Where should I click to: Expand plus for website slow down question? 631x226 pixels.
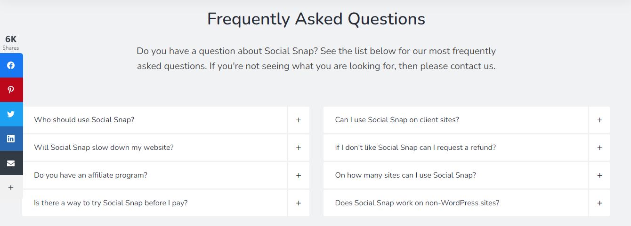tap(299, 148)
